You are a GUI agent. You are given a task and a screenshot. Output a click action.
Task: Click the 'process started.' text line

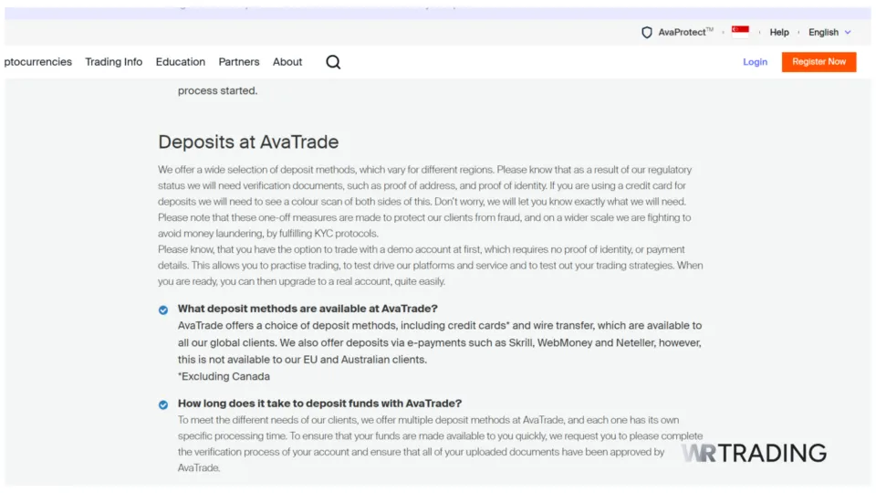217,90
